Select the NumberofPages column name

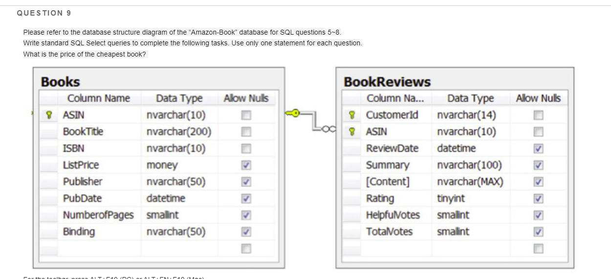[98, 215]
